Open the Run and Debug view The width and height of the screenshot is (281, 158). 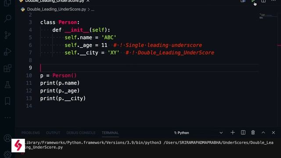point(7,52)
